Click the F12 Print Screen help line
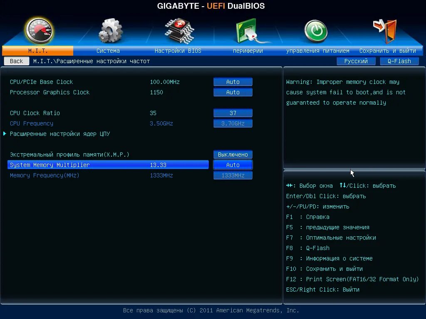 (352, 279)
